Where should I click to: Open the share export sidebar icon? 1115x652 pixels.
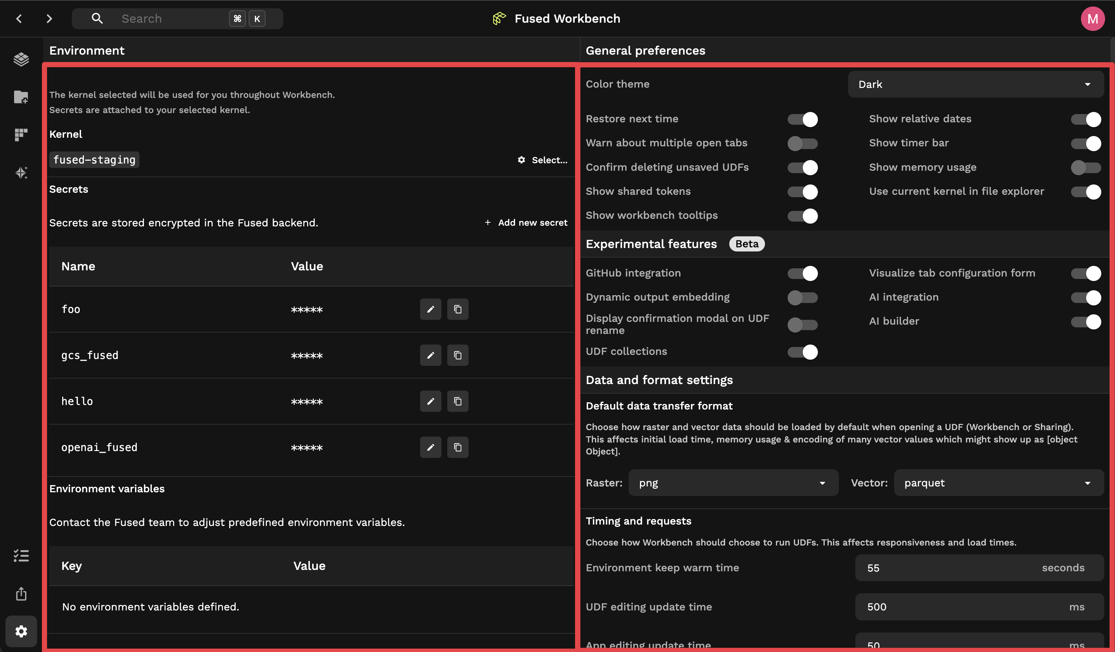(21, 594)
